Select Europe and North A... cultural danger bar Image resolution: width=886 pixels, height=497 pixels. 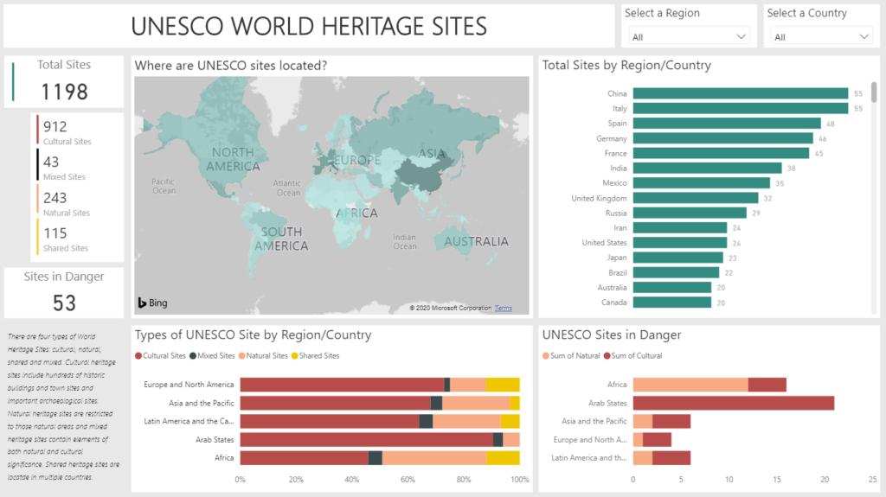[658, 439]
